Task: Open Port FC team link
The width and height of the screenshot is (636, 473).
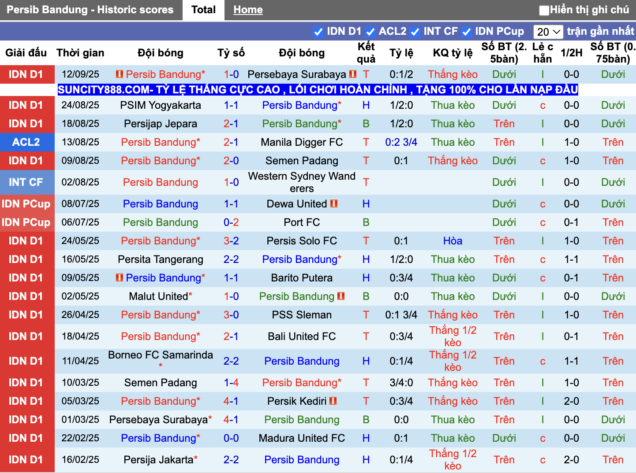Action: pos(302,222)
